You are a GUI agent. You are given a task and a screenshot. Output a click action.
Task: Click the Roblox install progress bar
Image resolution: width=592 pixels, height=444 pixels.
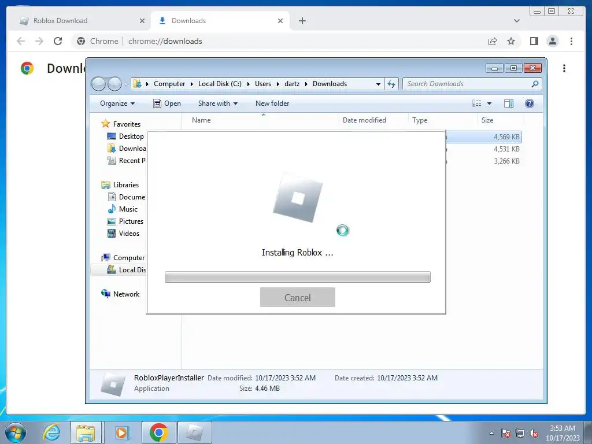click(298, 277)
